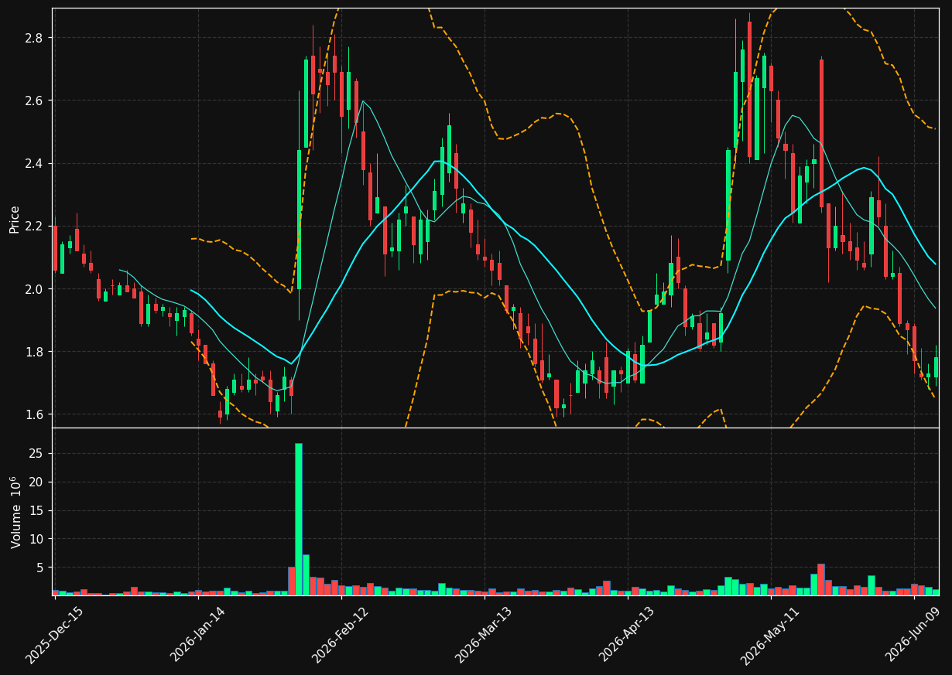952x675 pixels.
Task: Click the Volume axis title
Action: point(16,512)
